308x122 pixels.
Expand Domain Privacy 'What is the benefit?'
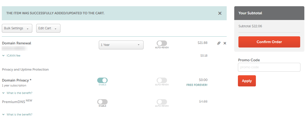20,93
